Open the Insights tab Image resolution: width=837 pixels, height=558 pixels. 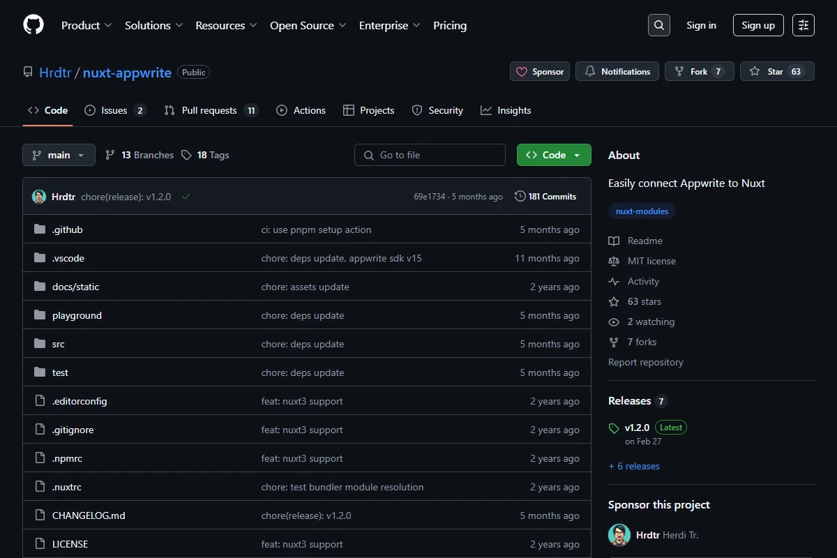click(x=506, y=110)
